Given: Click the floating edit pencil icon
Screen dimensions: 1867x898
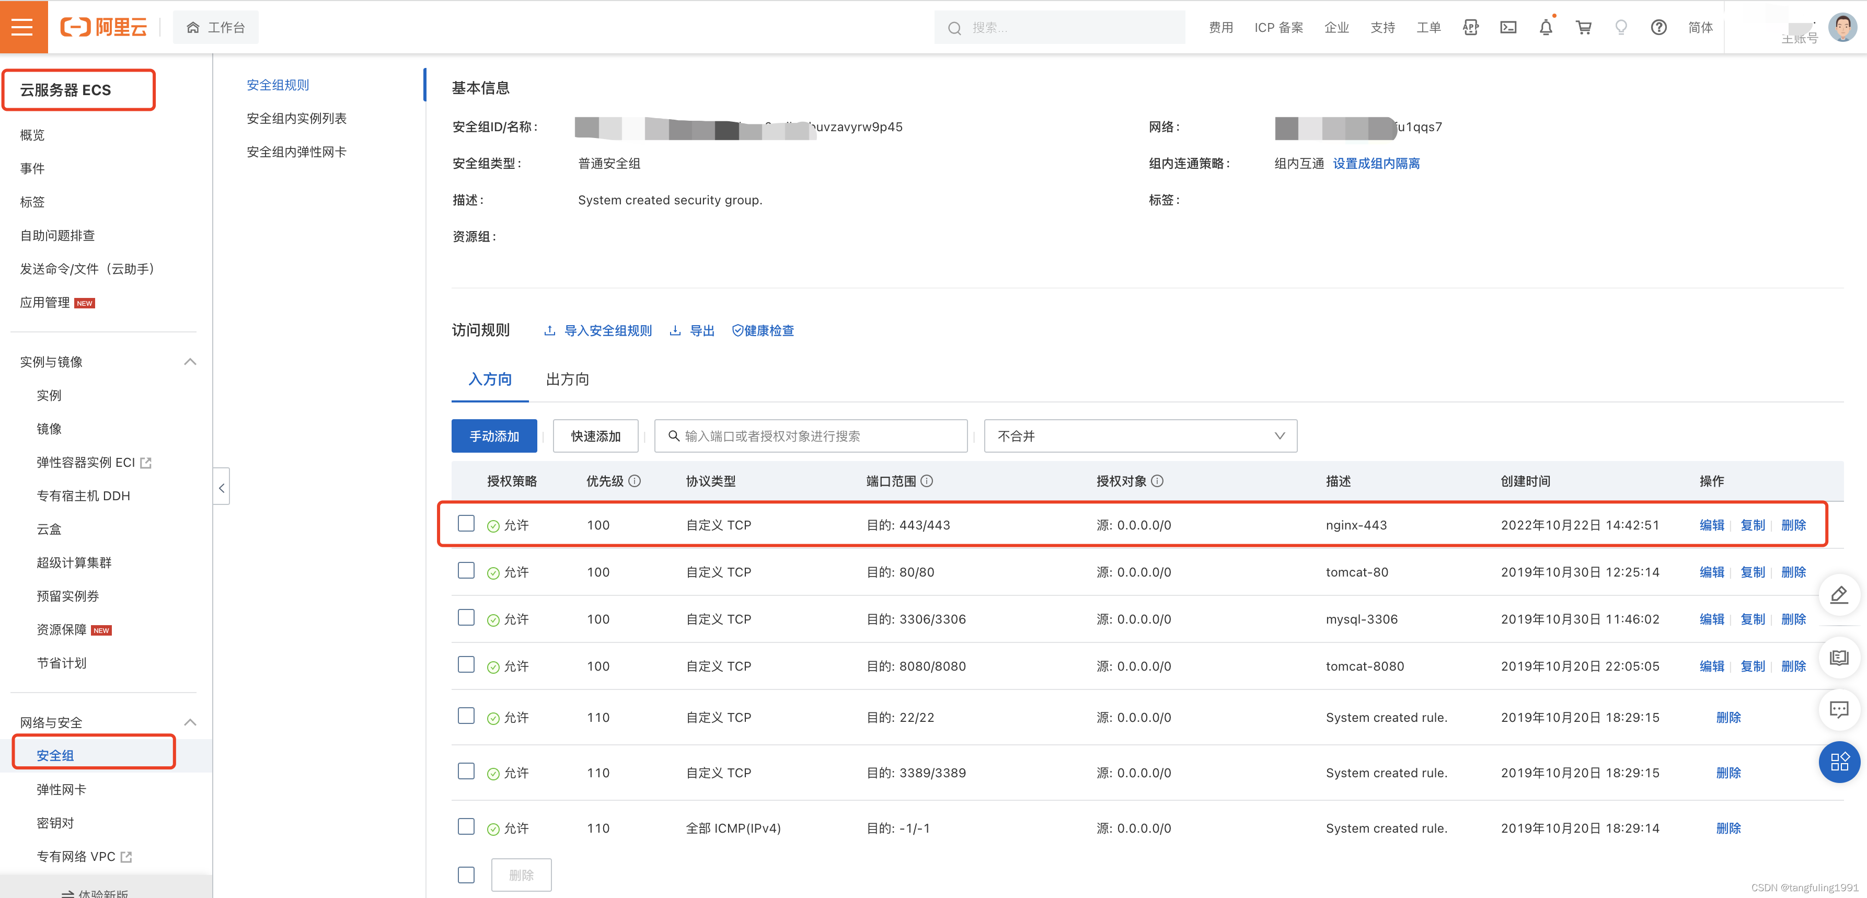Looking at the screenshot, I should [x=1839, y=596].
